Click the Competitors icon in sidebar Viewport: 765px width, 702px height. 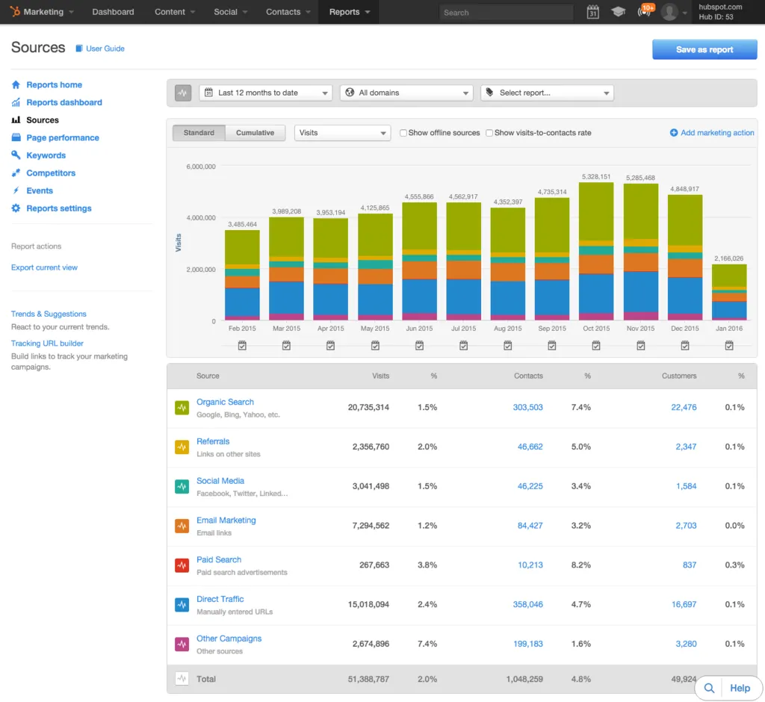[x=16, y=173]
